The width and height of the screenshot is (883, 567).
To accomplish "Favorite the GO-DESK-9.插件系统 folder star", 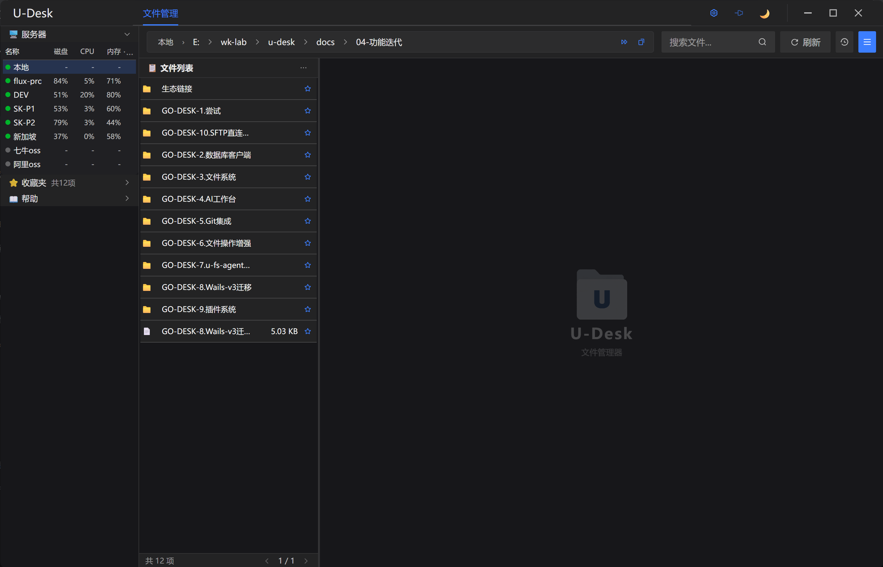I will (x=308, y=310).
